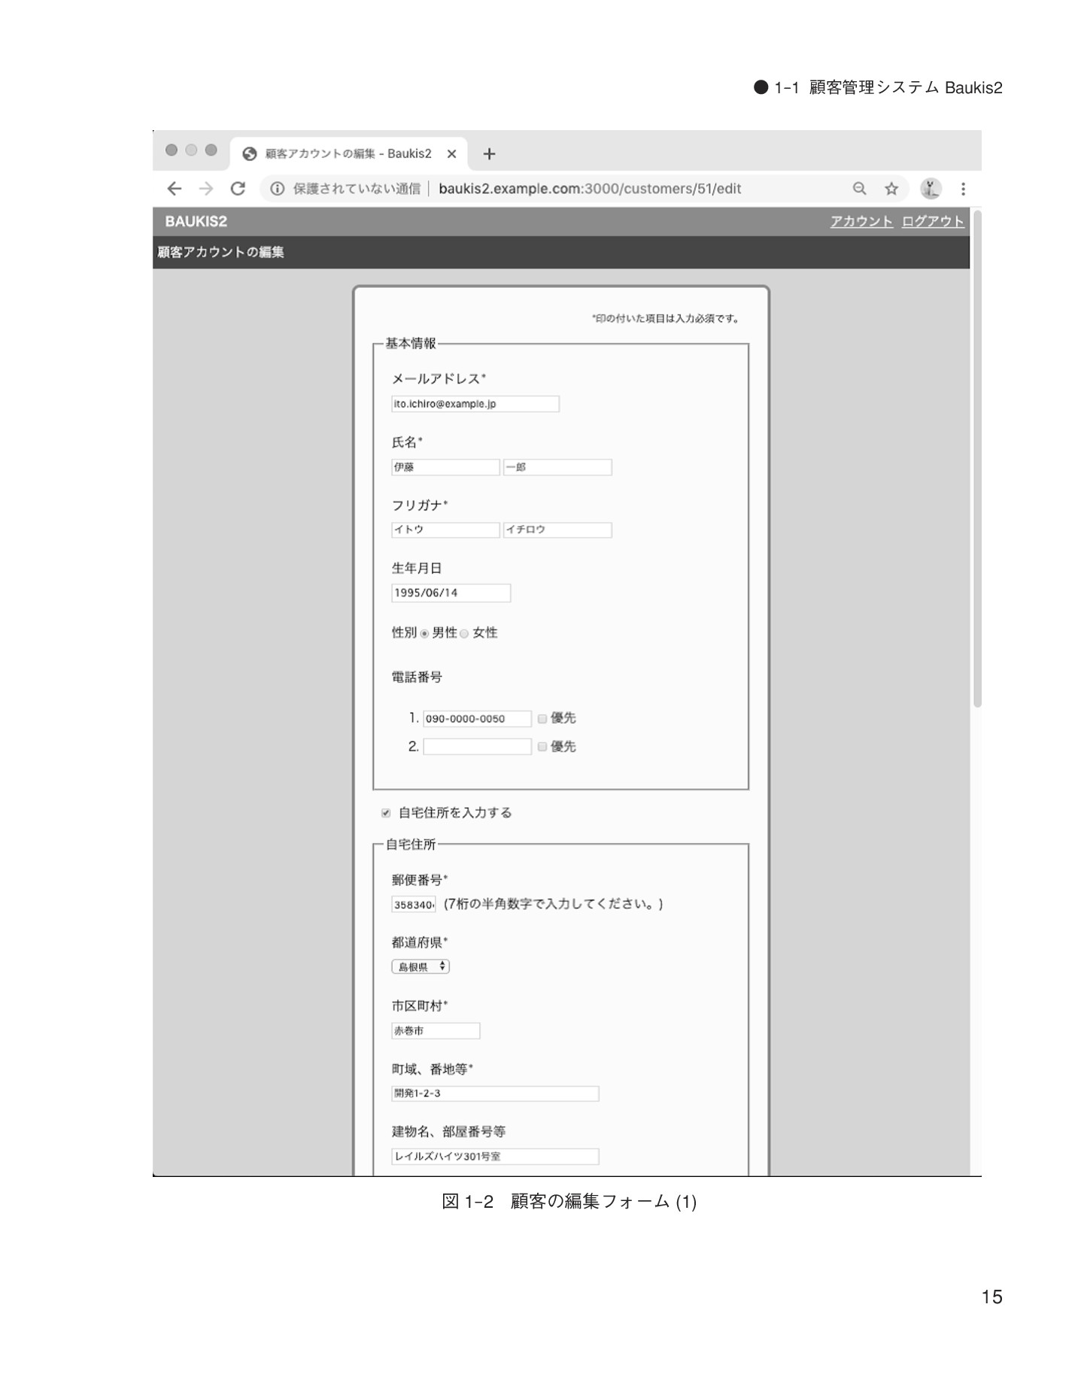The image size is (1078, 1374).
Task: Click the address bar URL baukis2.example.com
Action: 590,189
